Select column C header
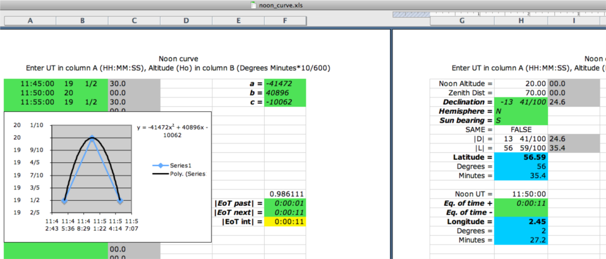Screen dimensions: 606x259 point(134,21)
